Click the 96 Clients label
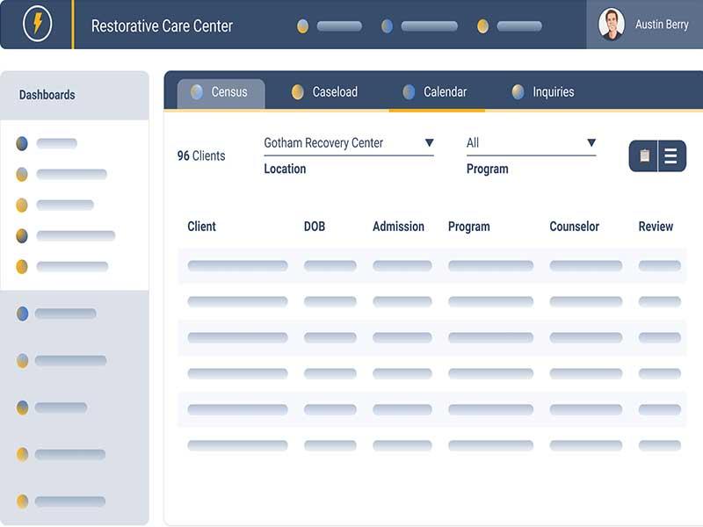 [x=201, y=155]
